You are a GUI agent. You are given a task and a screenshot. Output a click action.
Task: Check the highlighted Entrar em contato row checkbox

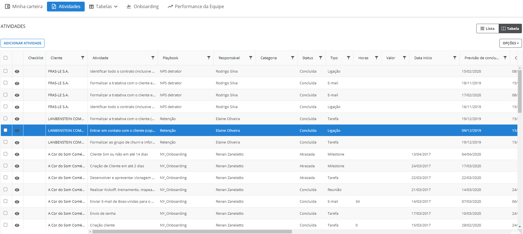[x=5, y=130]
